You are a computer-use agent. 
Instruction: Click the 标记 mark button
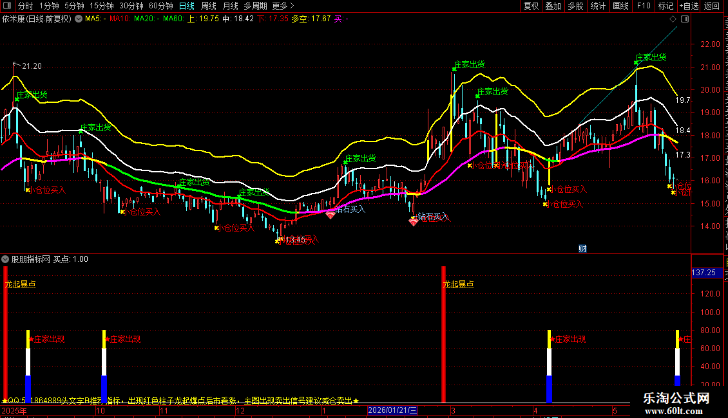(x=666, y=6)
